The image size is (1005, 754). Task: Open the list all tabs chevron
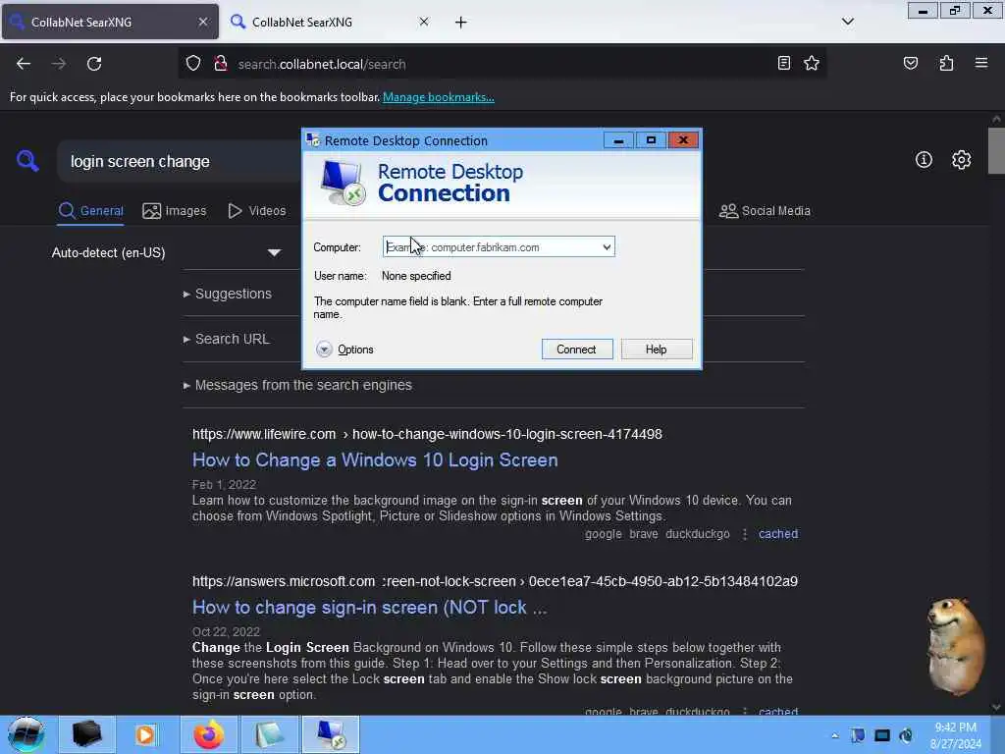click(847, 22)
